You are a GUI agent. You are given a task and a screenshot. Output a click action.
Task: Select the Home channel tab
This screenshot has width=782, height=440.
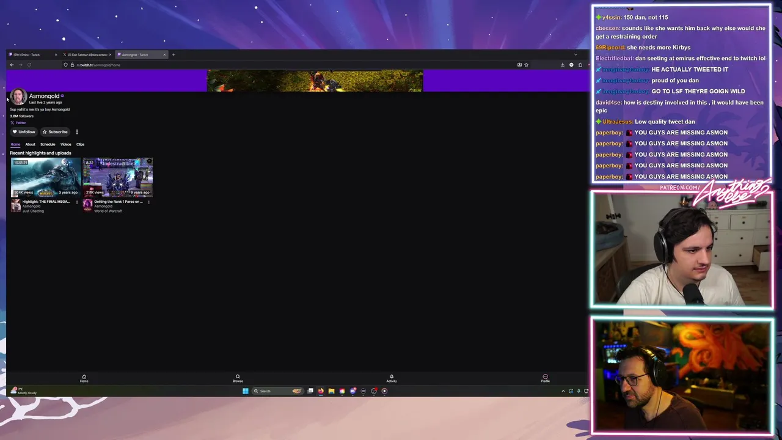click(15, 144)
